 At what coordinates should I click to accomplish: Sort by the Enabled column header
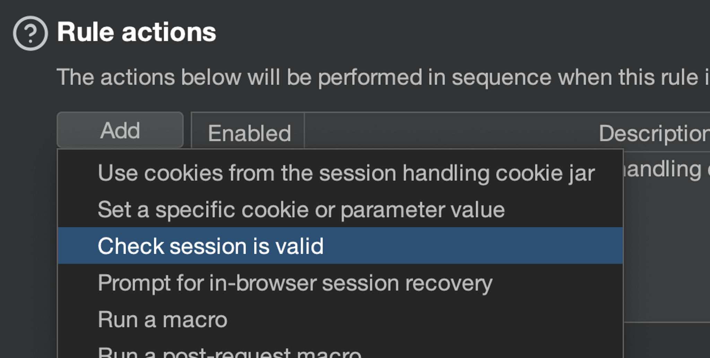coord(249,133)
